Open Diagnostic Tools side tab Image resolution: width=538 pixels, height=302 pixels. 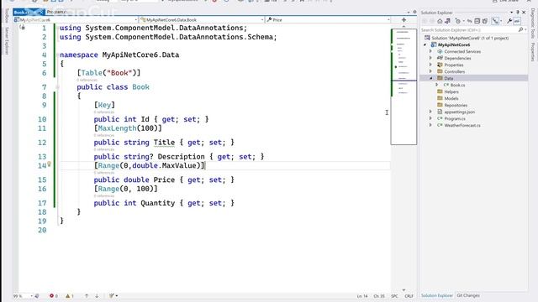pyautogui.click(x=532, y=23)
